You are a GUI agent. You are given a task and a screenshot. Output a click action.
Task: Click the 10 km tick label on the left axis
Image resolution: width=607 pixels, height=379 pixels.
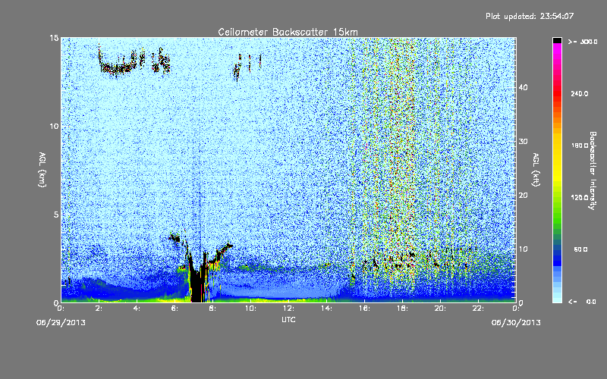54,127
